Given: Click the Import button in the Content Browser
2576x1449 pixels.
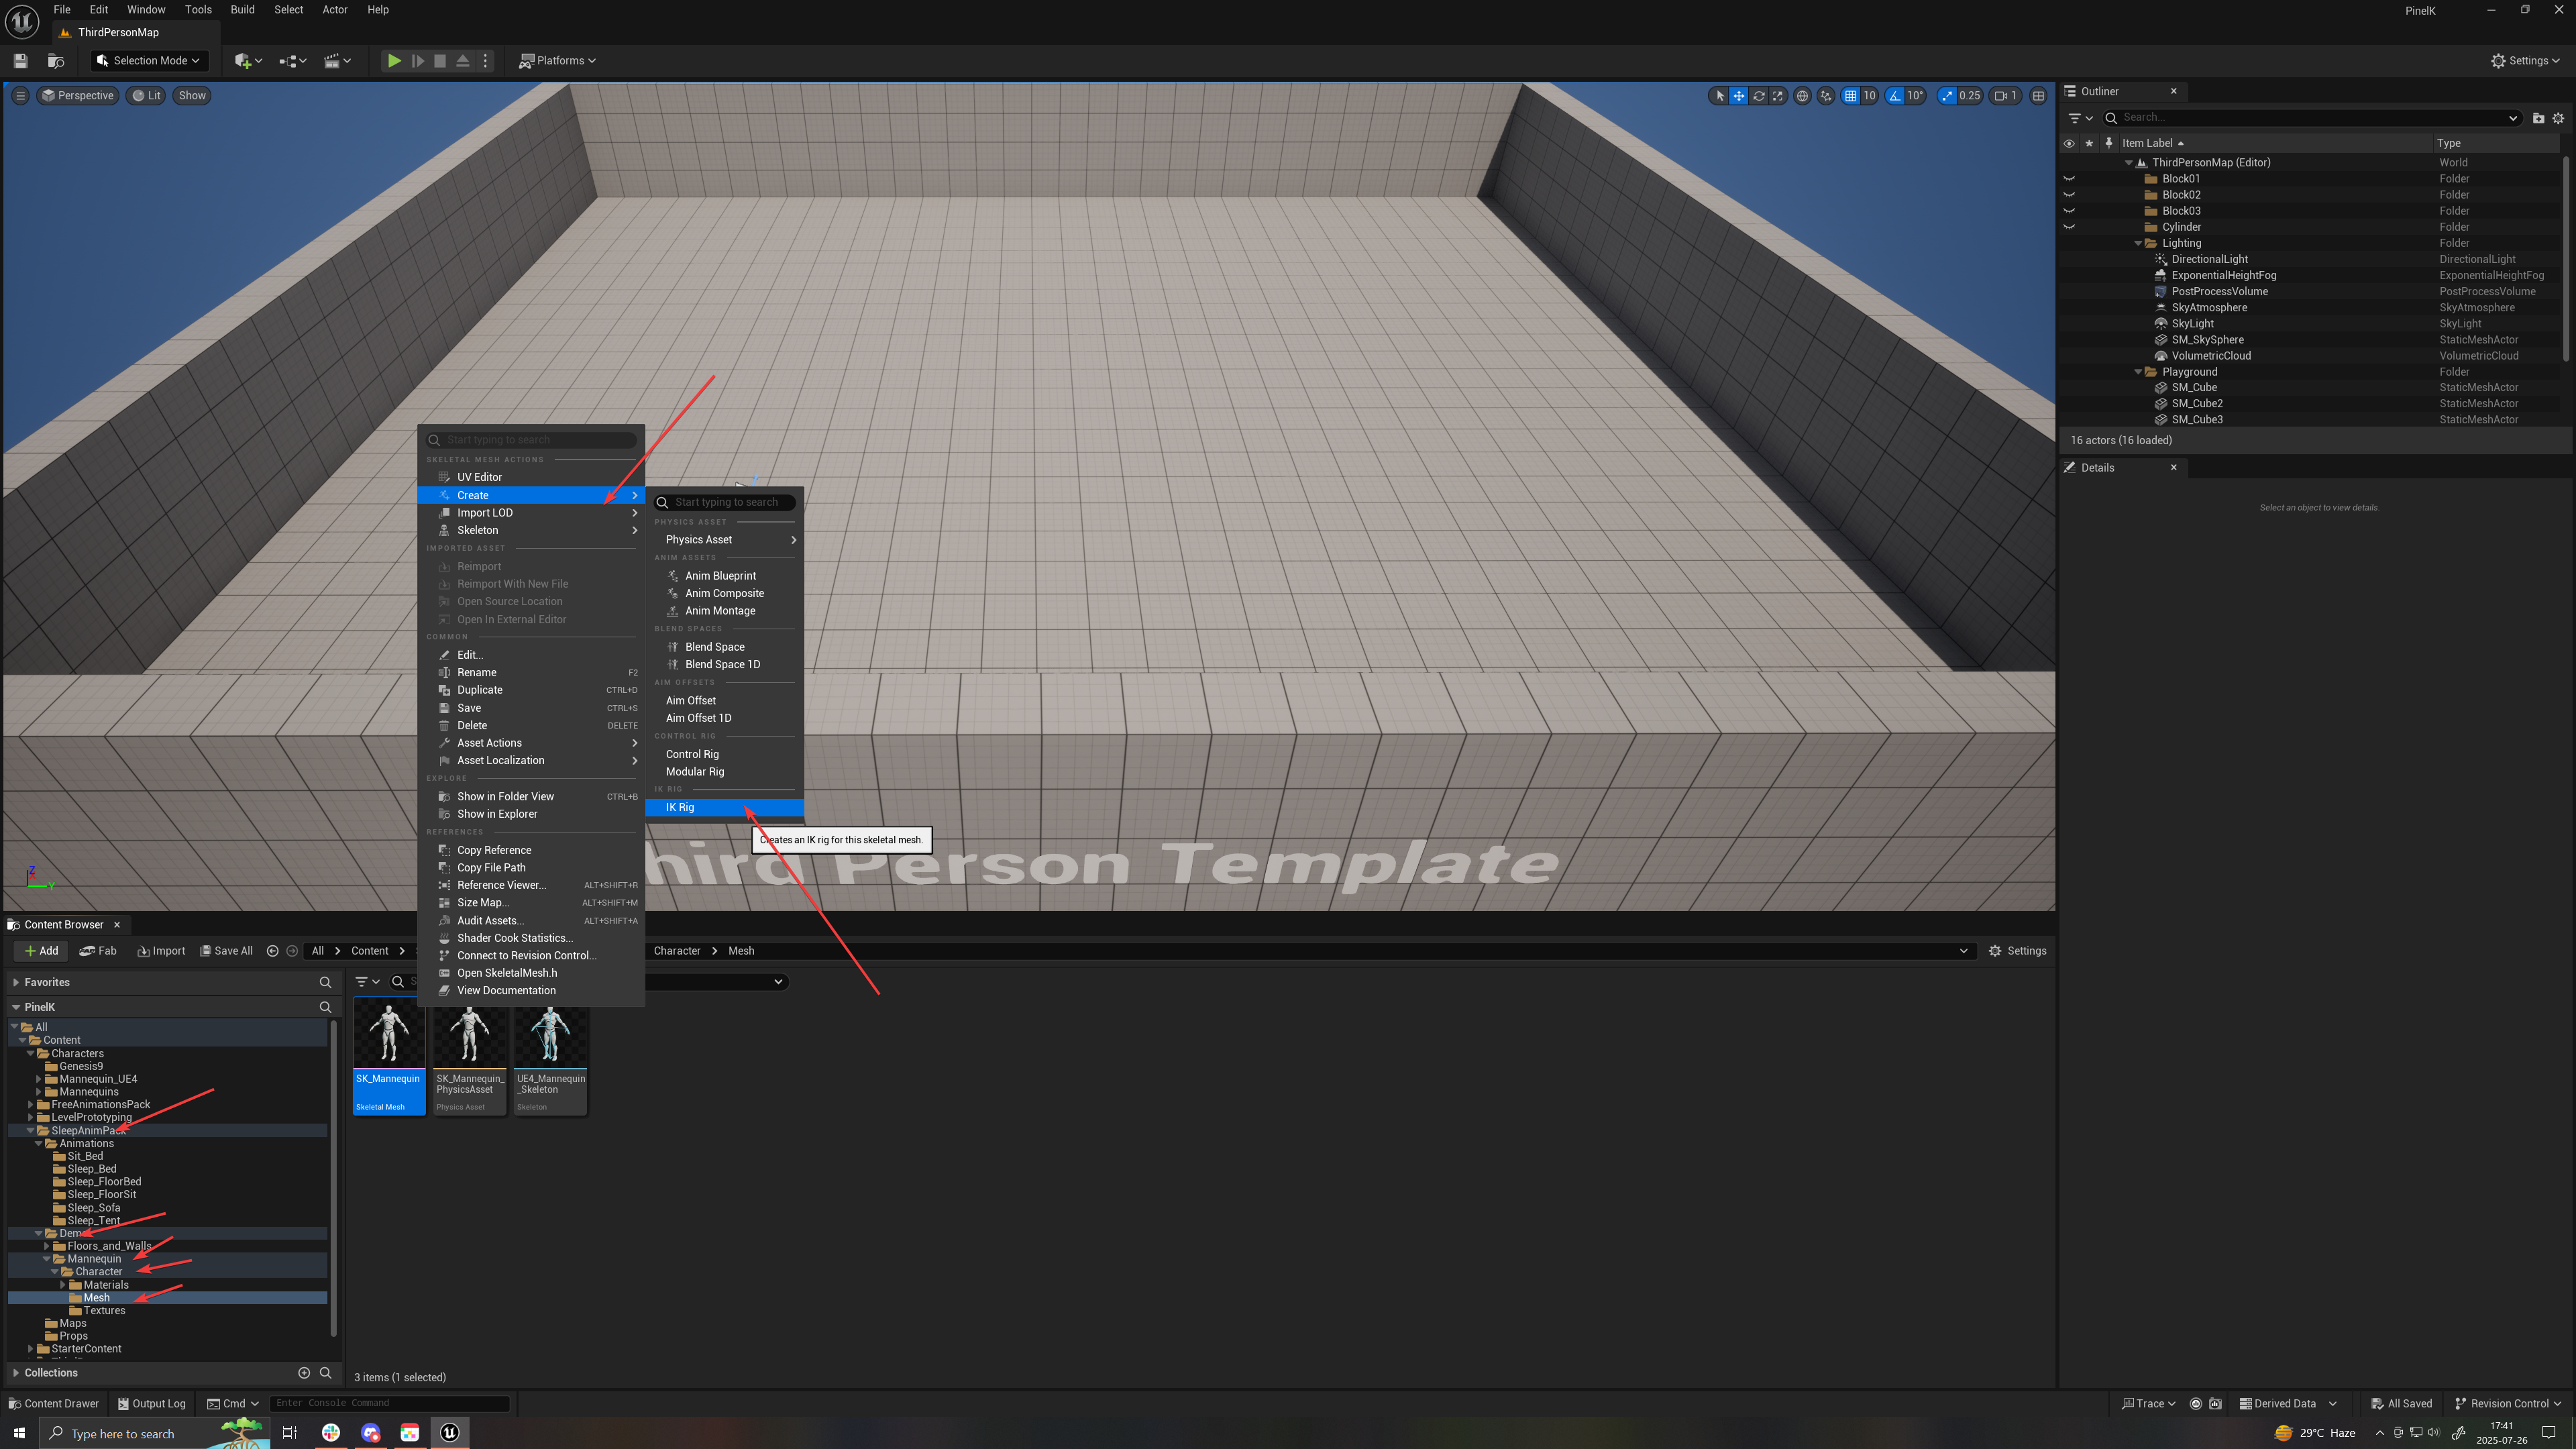Looking at the screenshot, I should [161, 951].
